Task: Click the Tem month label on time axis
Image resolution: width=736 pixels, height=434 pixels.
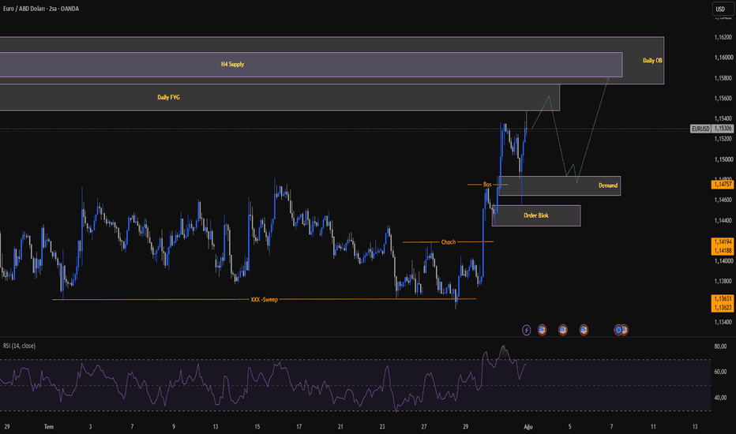Action: [49, 426]
